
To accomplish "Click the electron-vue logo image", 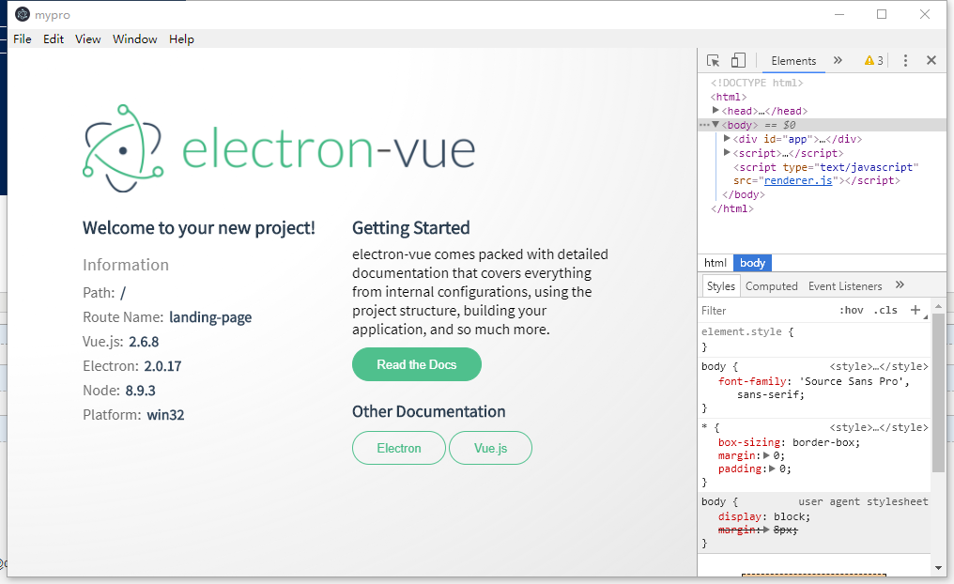I will click(279, 148).
